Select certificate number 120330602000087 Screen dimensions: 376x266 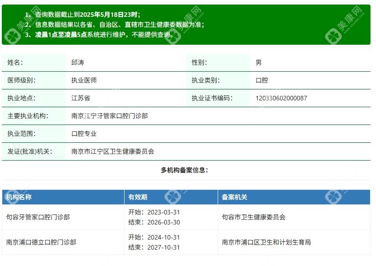point(281,99)
